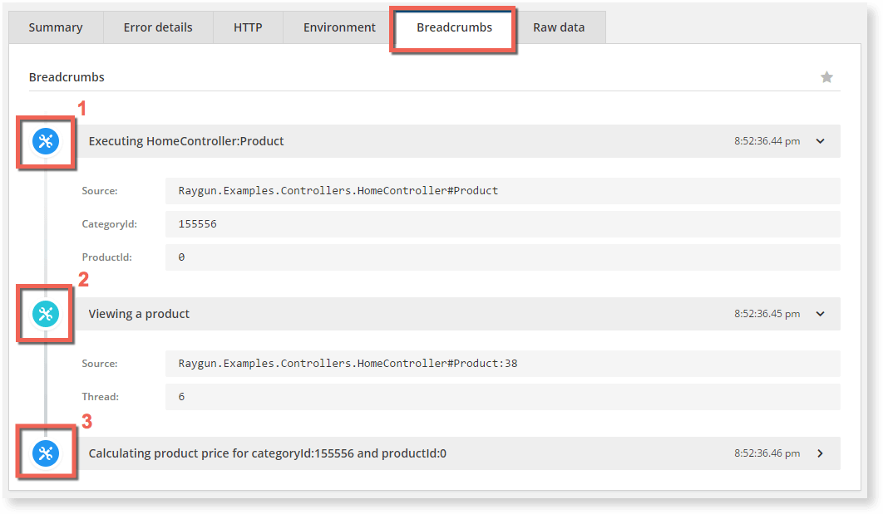Select the HTTP tab
883x514 pixels.
(x=247, y=27)
